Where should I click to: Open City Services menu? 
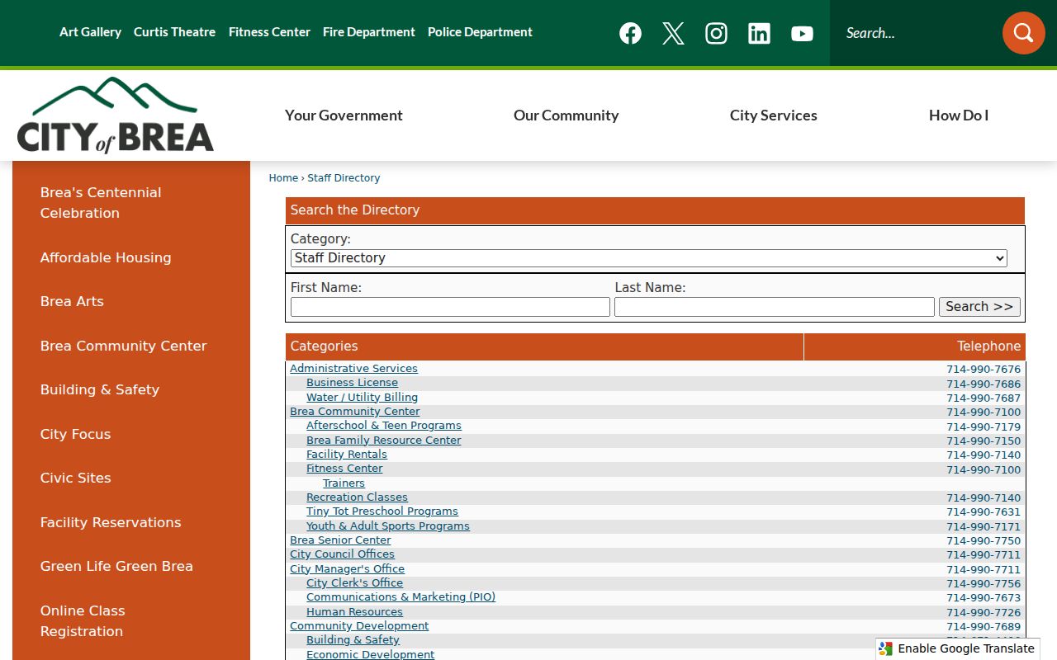click(x=774, y=115)
